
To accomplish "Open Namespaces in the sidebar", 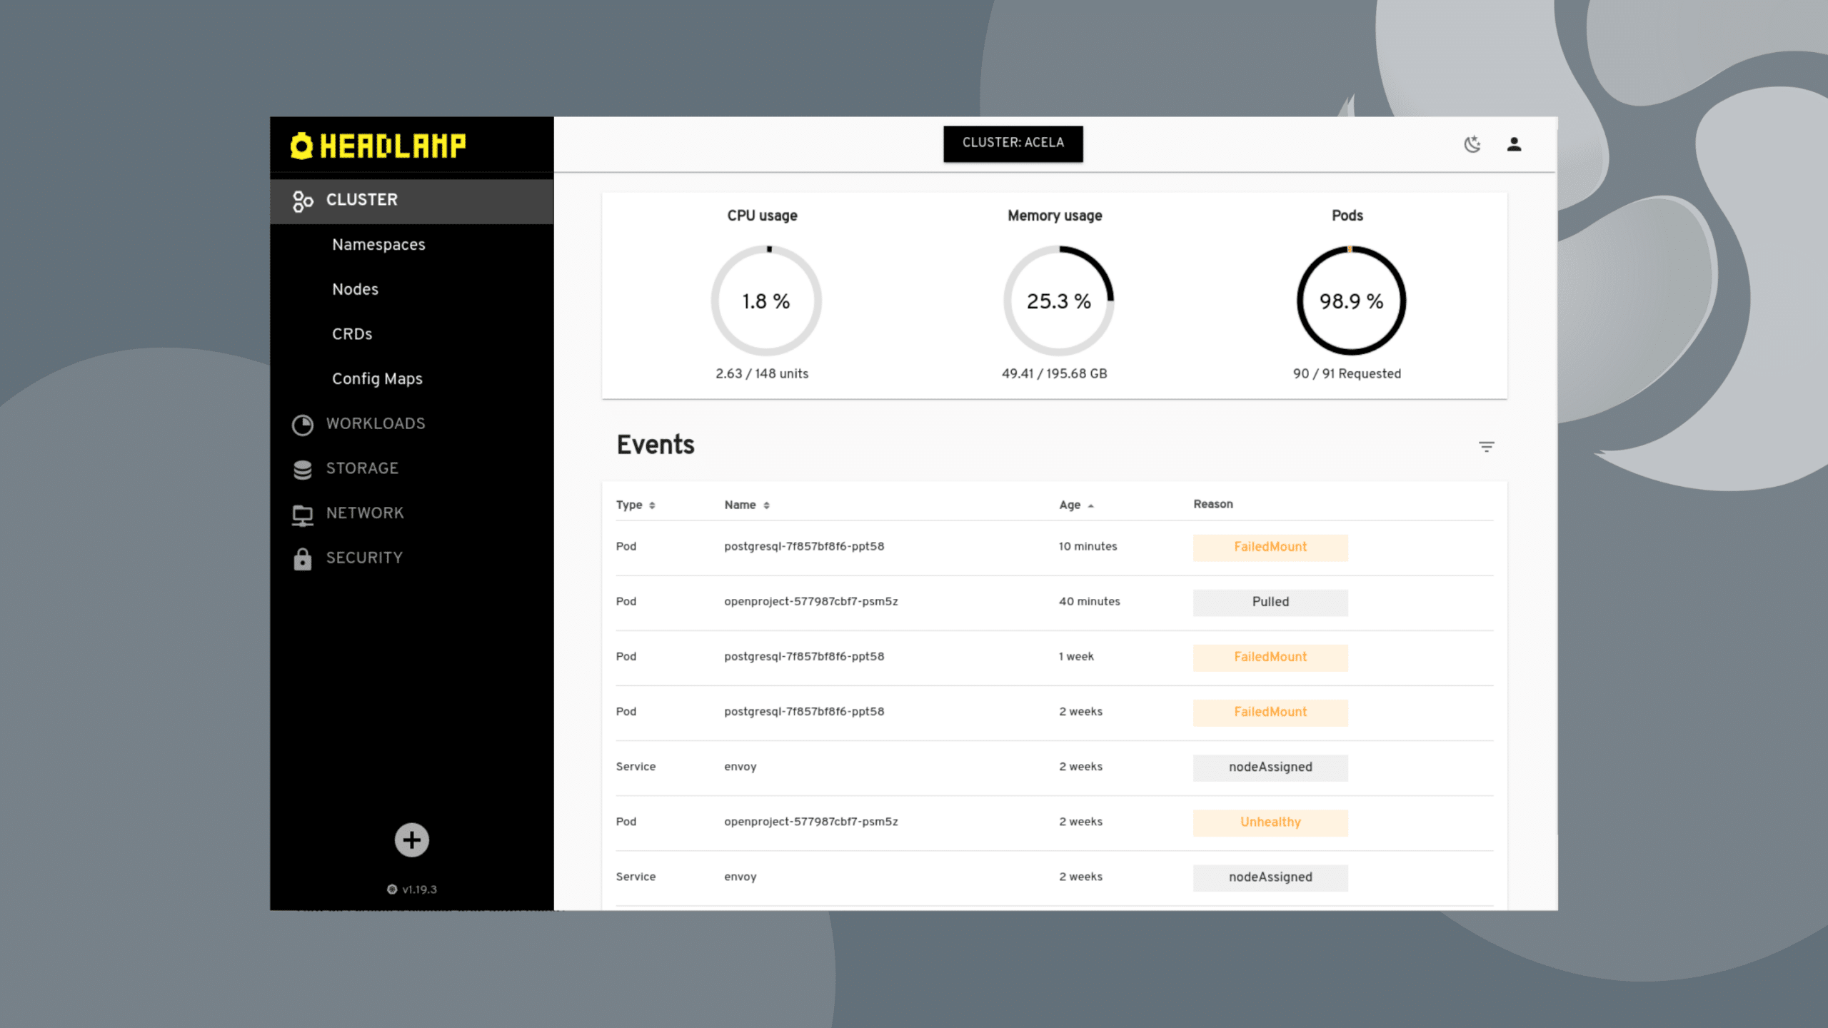I will 378,245.
